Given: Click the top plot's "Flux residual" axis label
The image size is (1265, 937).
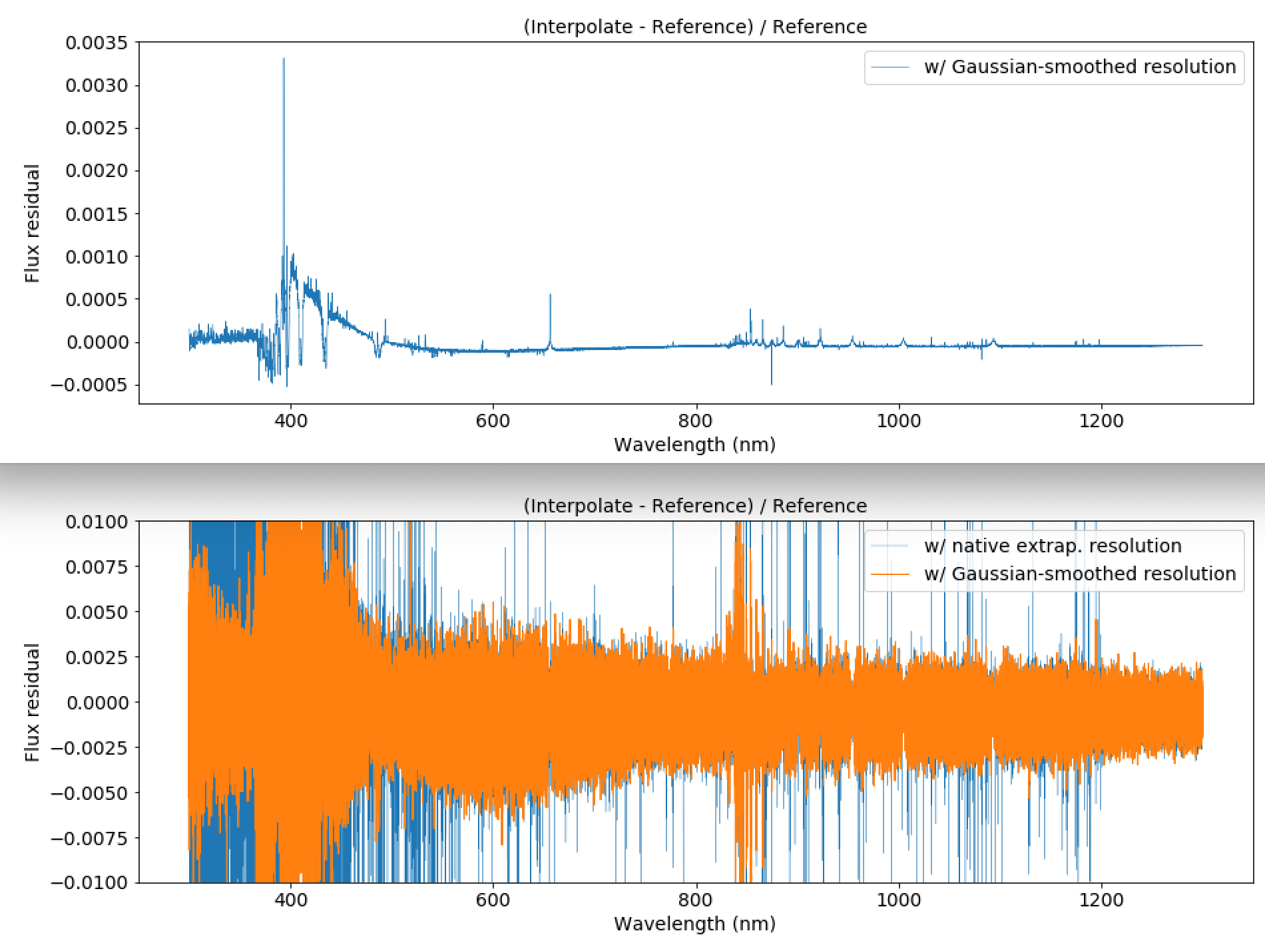Looking at the screenshot, I should (33, 224).
